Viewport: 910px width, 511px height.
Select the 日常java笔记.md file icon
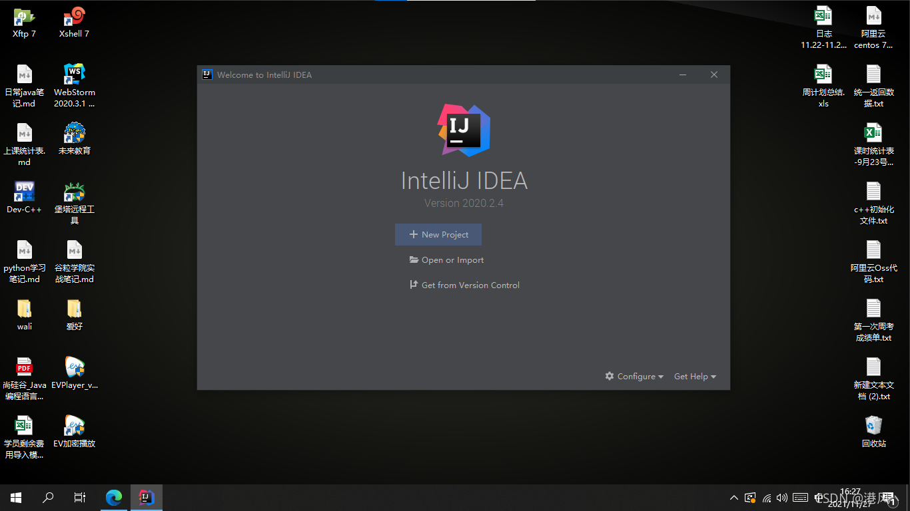click(x=24, y=86)
